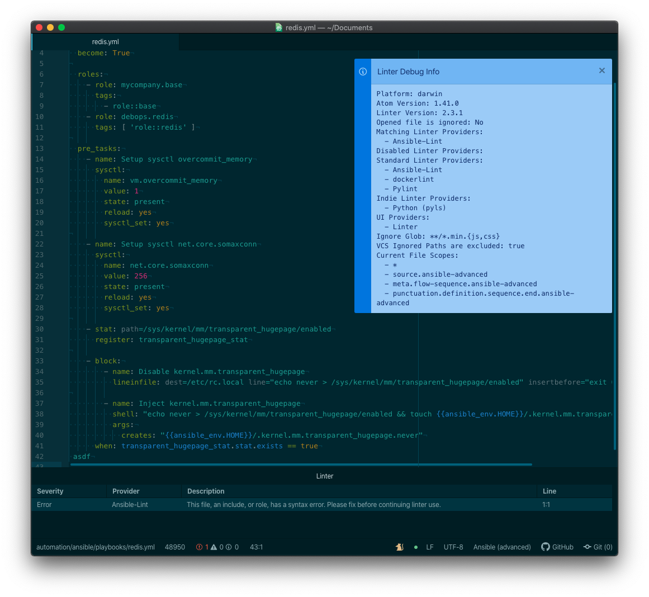Image resolution: width=649 pixels, height=597 pixels.
Task: Click the 'Python (pyls)' indie provider entry
Action: click(x=419, y=208)
